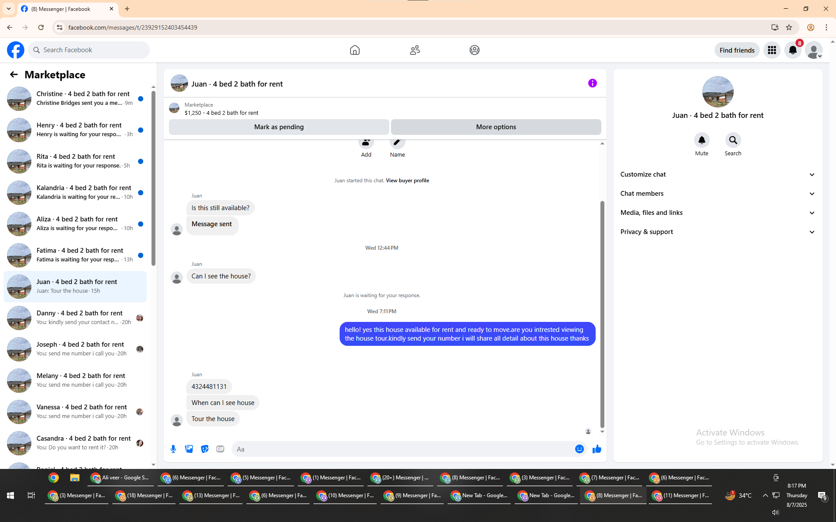836x522 pixels.
Task: Open Fatima's conversation
Action: [75, 255]
